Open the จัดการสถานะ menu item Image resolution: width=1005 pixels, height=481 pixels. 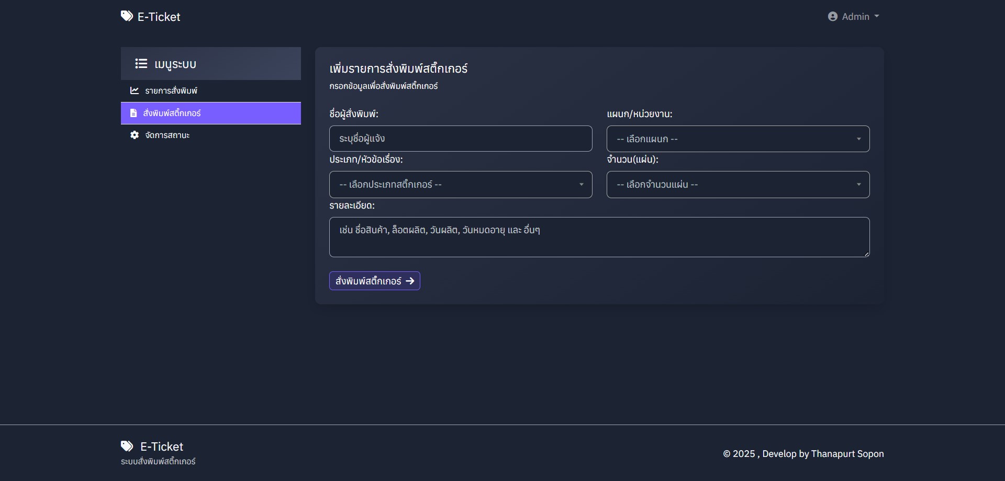211,135
